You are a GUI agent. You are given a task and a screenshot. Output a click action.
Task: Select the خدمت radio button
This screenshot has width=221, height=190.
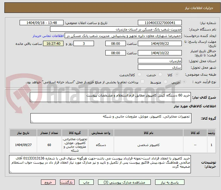[x=160, y=74]
